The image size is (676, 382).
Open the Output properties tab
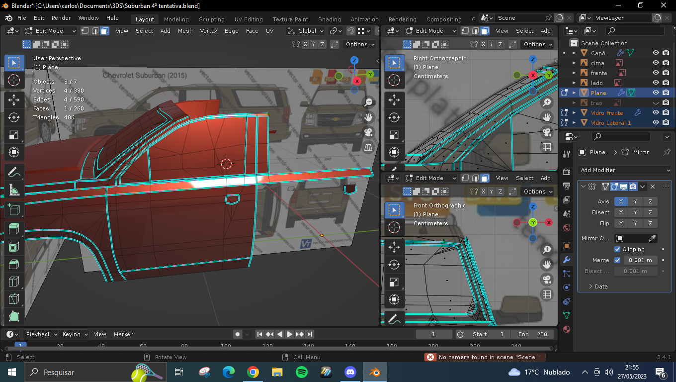point(566,186)
